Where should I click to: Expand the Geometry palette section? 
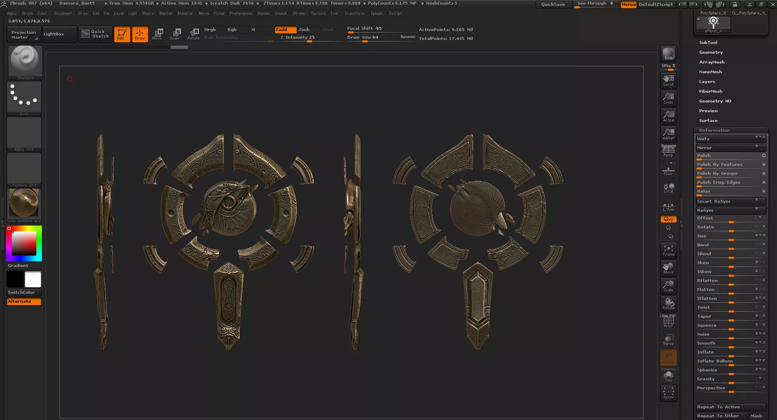(711, 52)
